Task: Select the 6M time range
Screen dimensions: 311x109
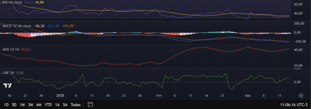Action: pos(39,105)
